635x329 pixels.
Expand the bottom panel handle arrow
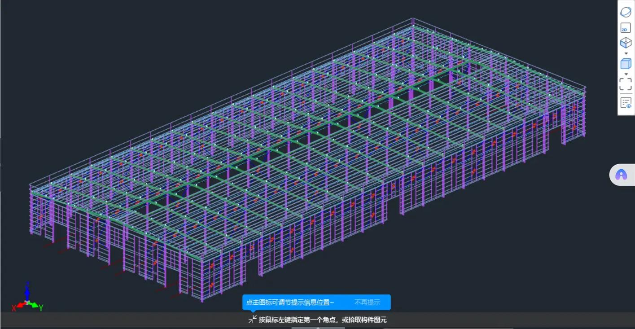point(318,328)
